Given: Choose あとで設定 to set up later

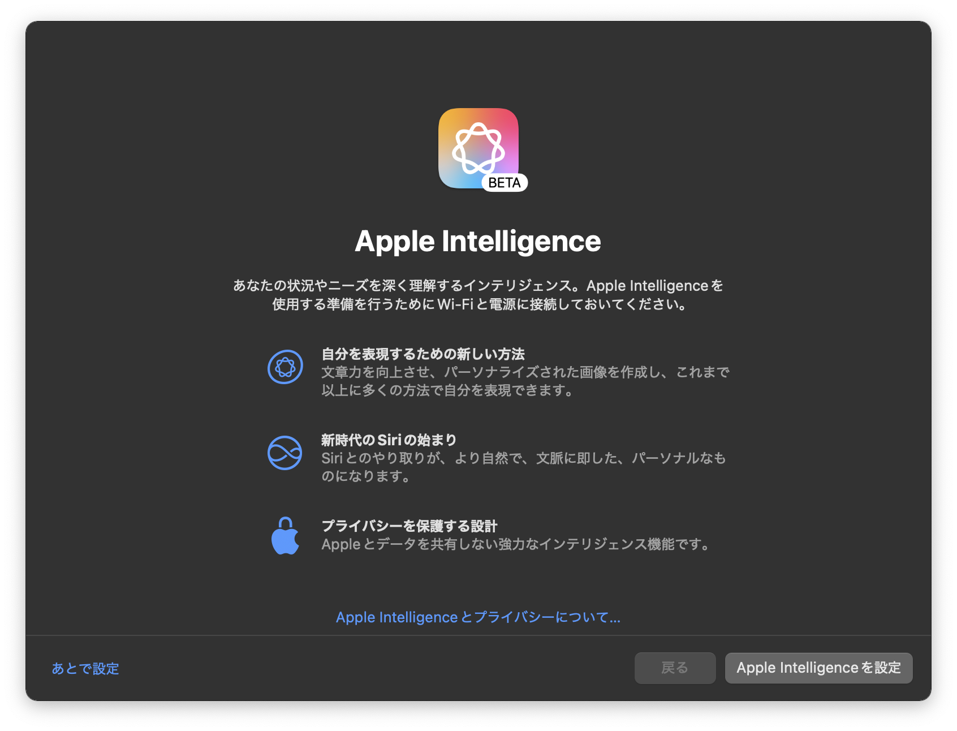Looking at the screenshot, I should (x=85, y=669).
